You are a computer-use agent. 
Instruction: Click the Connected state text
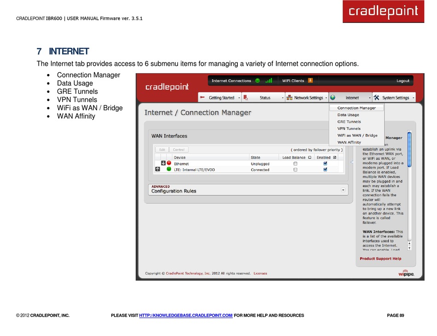tap(260, 170)
